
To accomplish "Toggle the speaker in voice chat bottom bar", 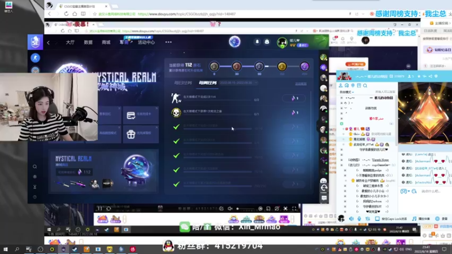I will (x=351, y=218).
